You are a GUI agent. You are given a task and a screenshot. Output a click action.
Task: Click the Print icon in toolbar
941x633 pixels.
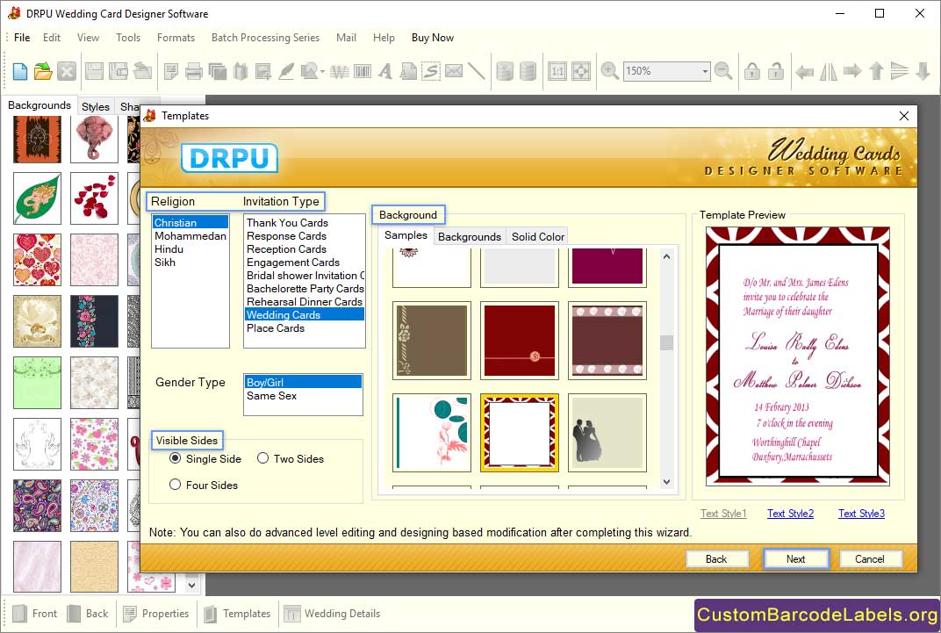point(193,71)
